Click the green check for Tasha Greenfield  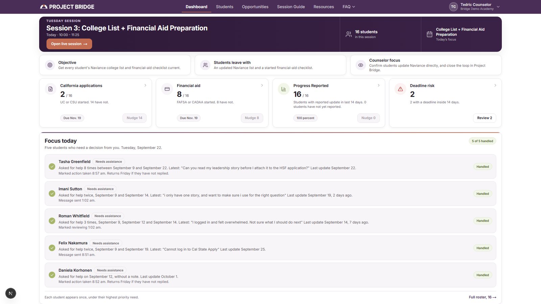[52, 167]
